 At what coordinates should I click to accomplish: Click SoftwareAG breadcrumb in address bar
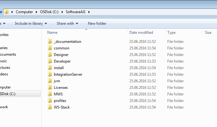click(75, 12)
